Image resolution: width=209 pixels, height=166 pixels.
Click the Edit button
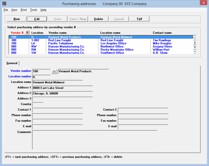pos(37,19)
